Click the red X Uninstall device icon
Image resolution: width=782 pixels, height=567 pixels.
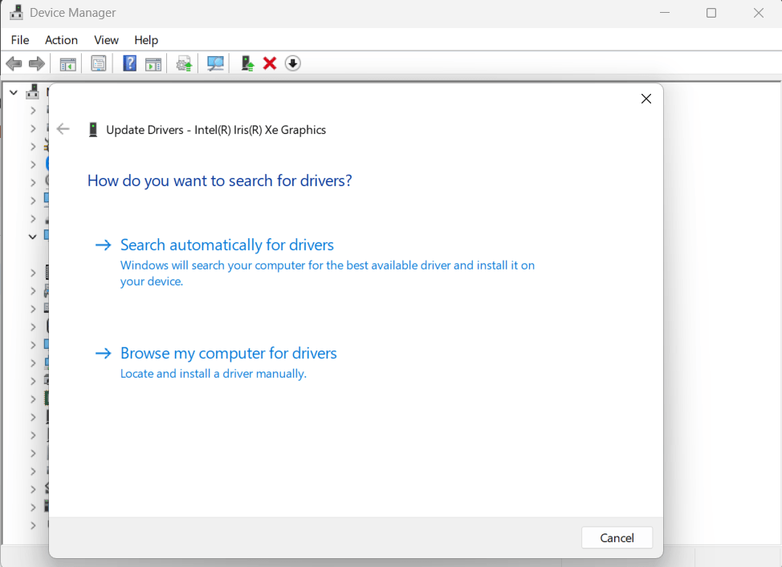(270, 63)
